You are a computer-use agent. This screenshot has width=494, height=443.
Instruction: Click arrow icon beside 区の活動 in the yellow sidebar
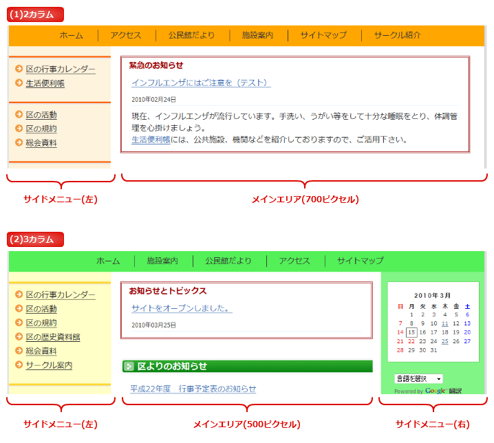click(19, 308)
